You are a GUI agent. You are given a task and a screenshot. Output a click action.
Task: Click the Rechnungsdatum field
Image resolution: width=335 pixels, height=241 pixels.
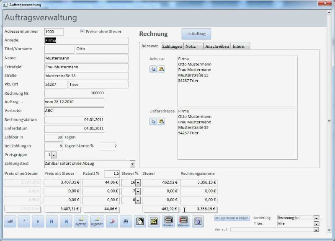[74, 120]
